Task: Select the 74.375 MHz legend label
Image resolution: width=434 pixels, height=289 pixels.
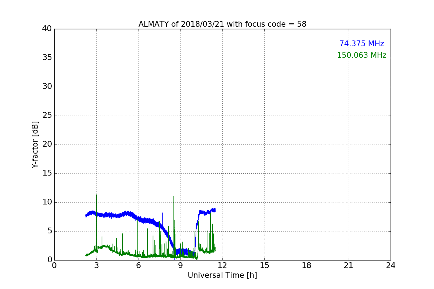Action: (362, 44)
